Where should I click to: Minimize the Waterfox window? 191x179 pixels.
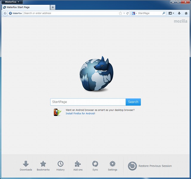(x=173, y=2)
